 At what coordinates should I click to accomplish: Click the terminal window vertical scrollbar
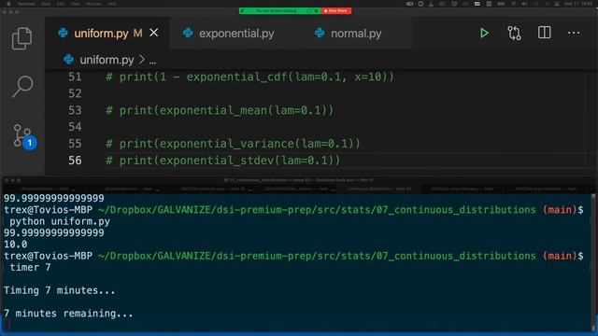click(593, 262)
